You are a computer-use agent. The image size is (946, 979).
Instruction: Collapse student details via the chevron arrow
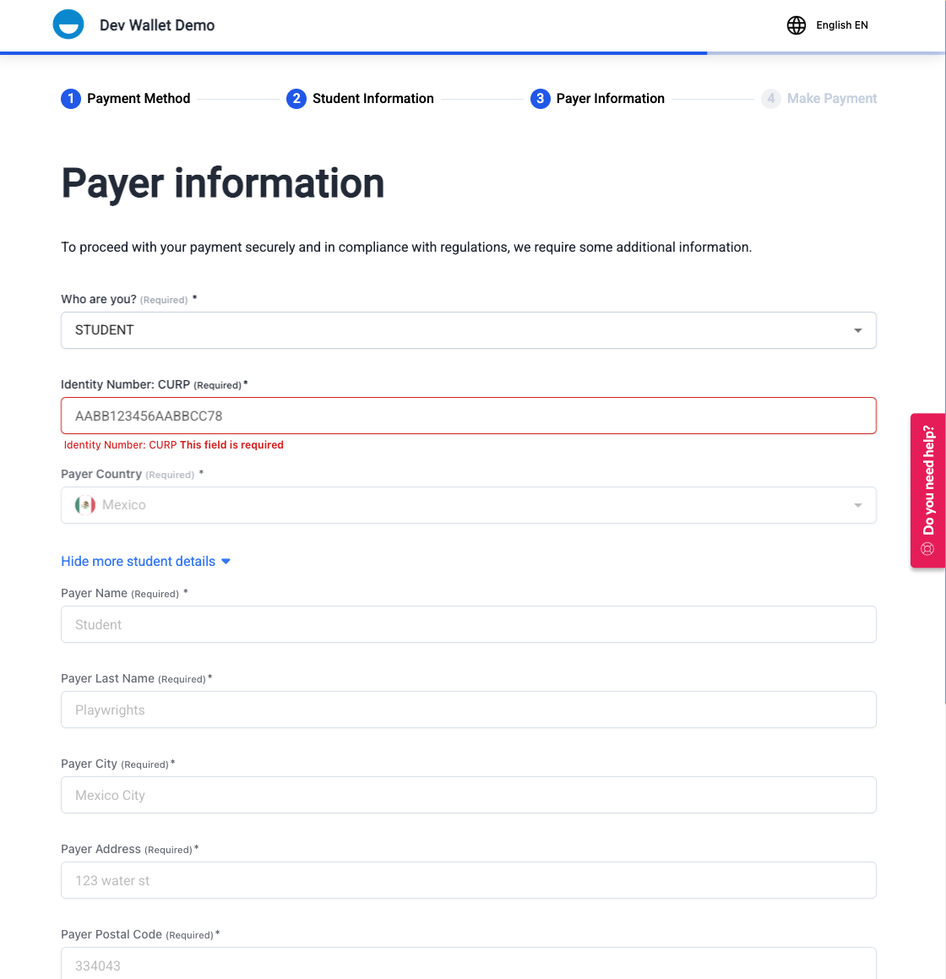(225, 560)
